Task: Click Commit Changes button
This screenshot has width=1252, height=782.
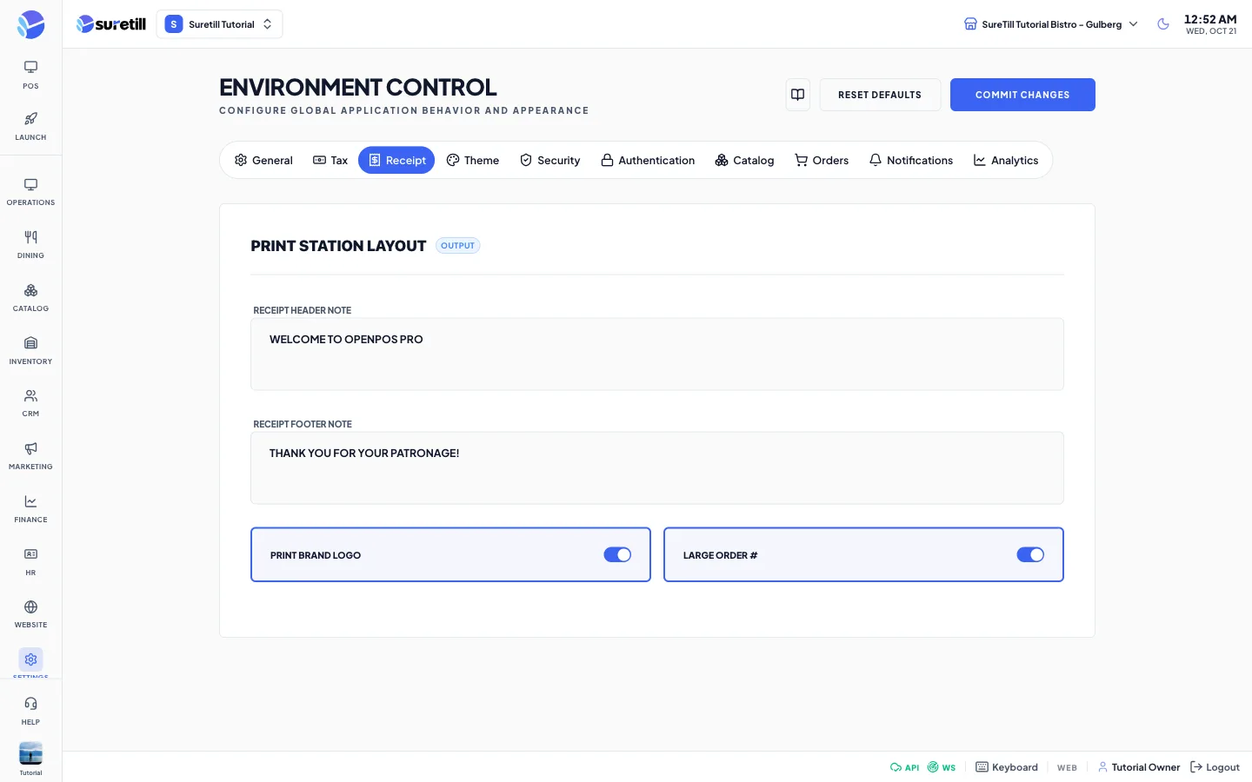Action: [x=1022, y=95]
